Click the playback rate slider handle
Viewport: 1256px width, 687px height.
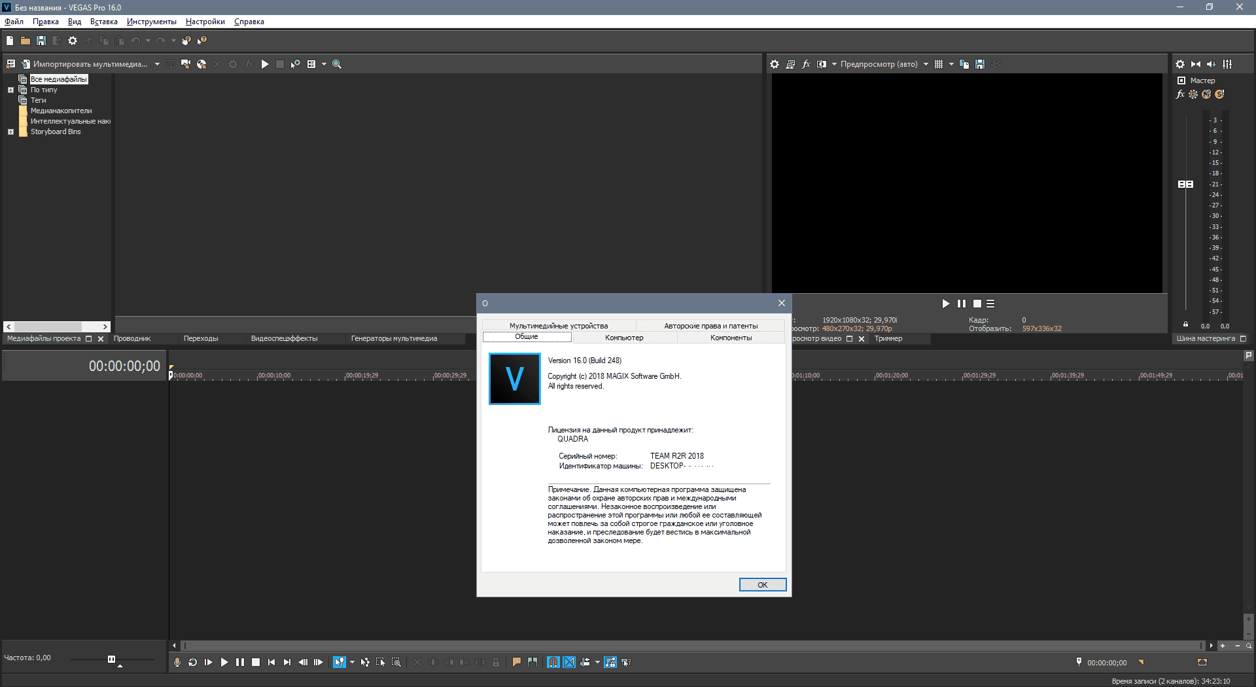111,659
